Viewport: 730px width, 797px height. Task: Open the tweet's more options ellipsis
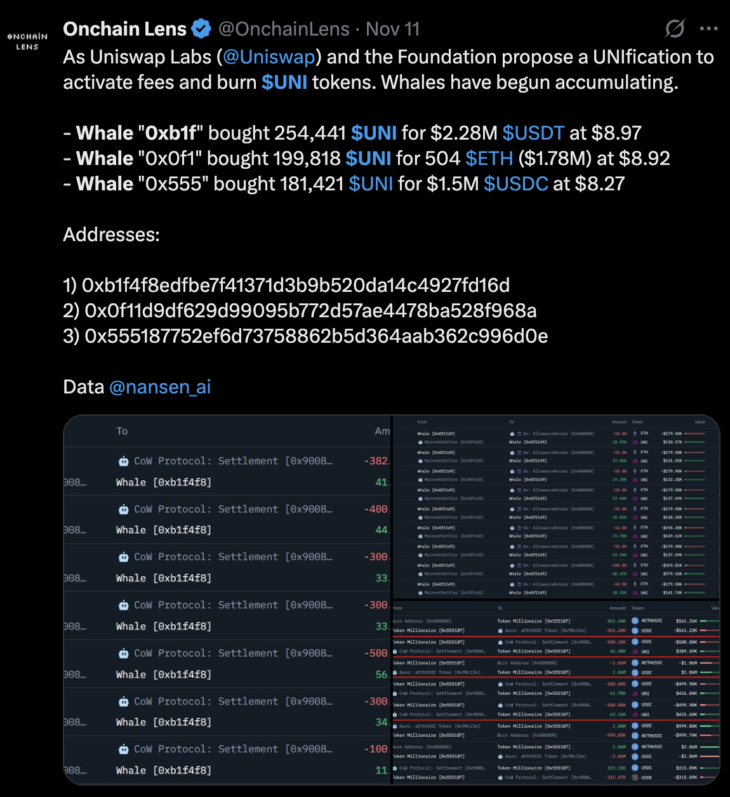point(708,29)
